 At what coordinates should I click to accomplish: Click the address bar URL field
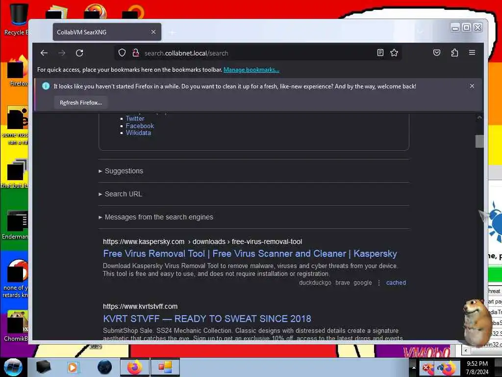(x=258, y=53)
